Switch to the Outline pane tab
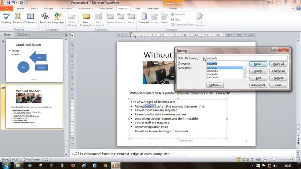 pos(22,34)
